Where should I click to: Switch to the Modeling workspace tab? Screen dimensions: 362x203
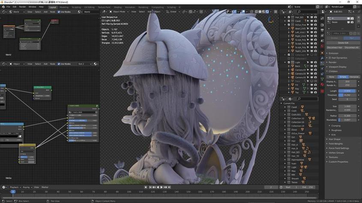[64, 7]
